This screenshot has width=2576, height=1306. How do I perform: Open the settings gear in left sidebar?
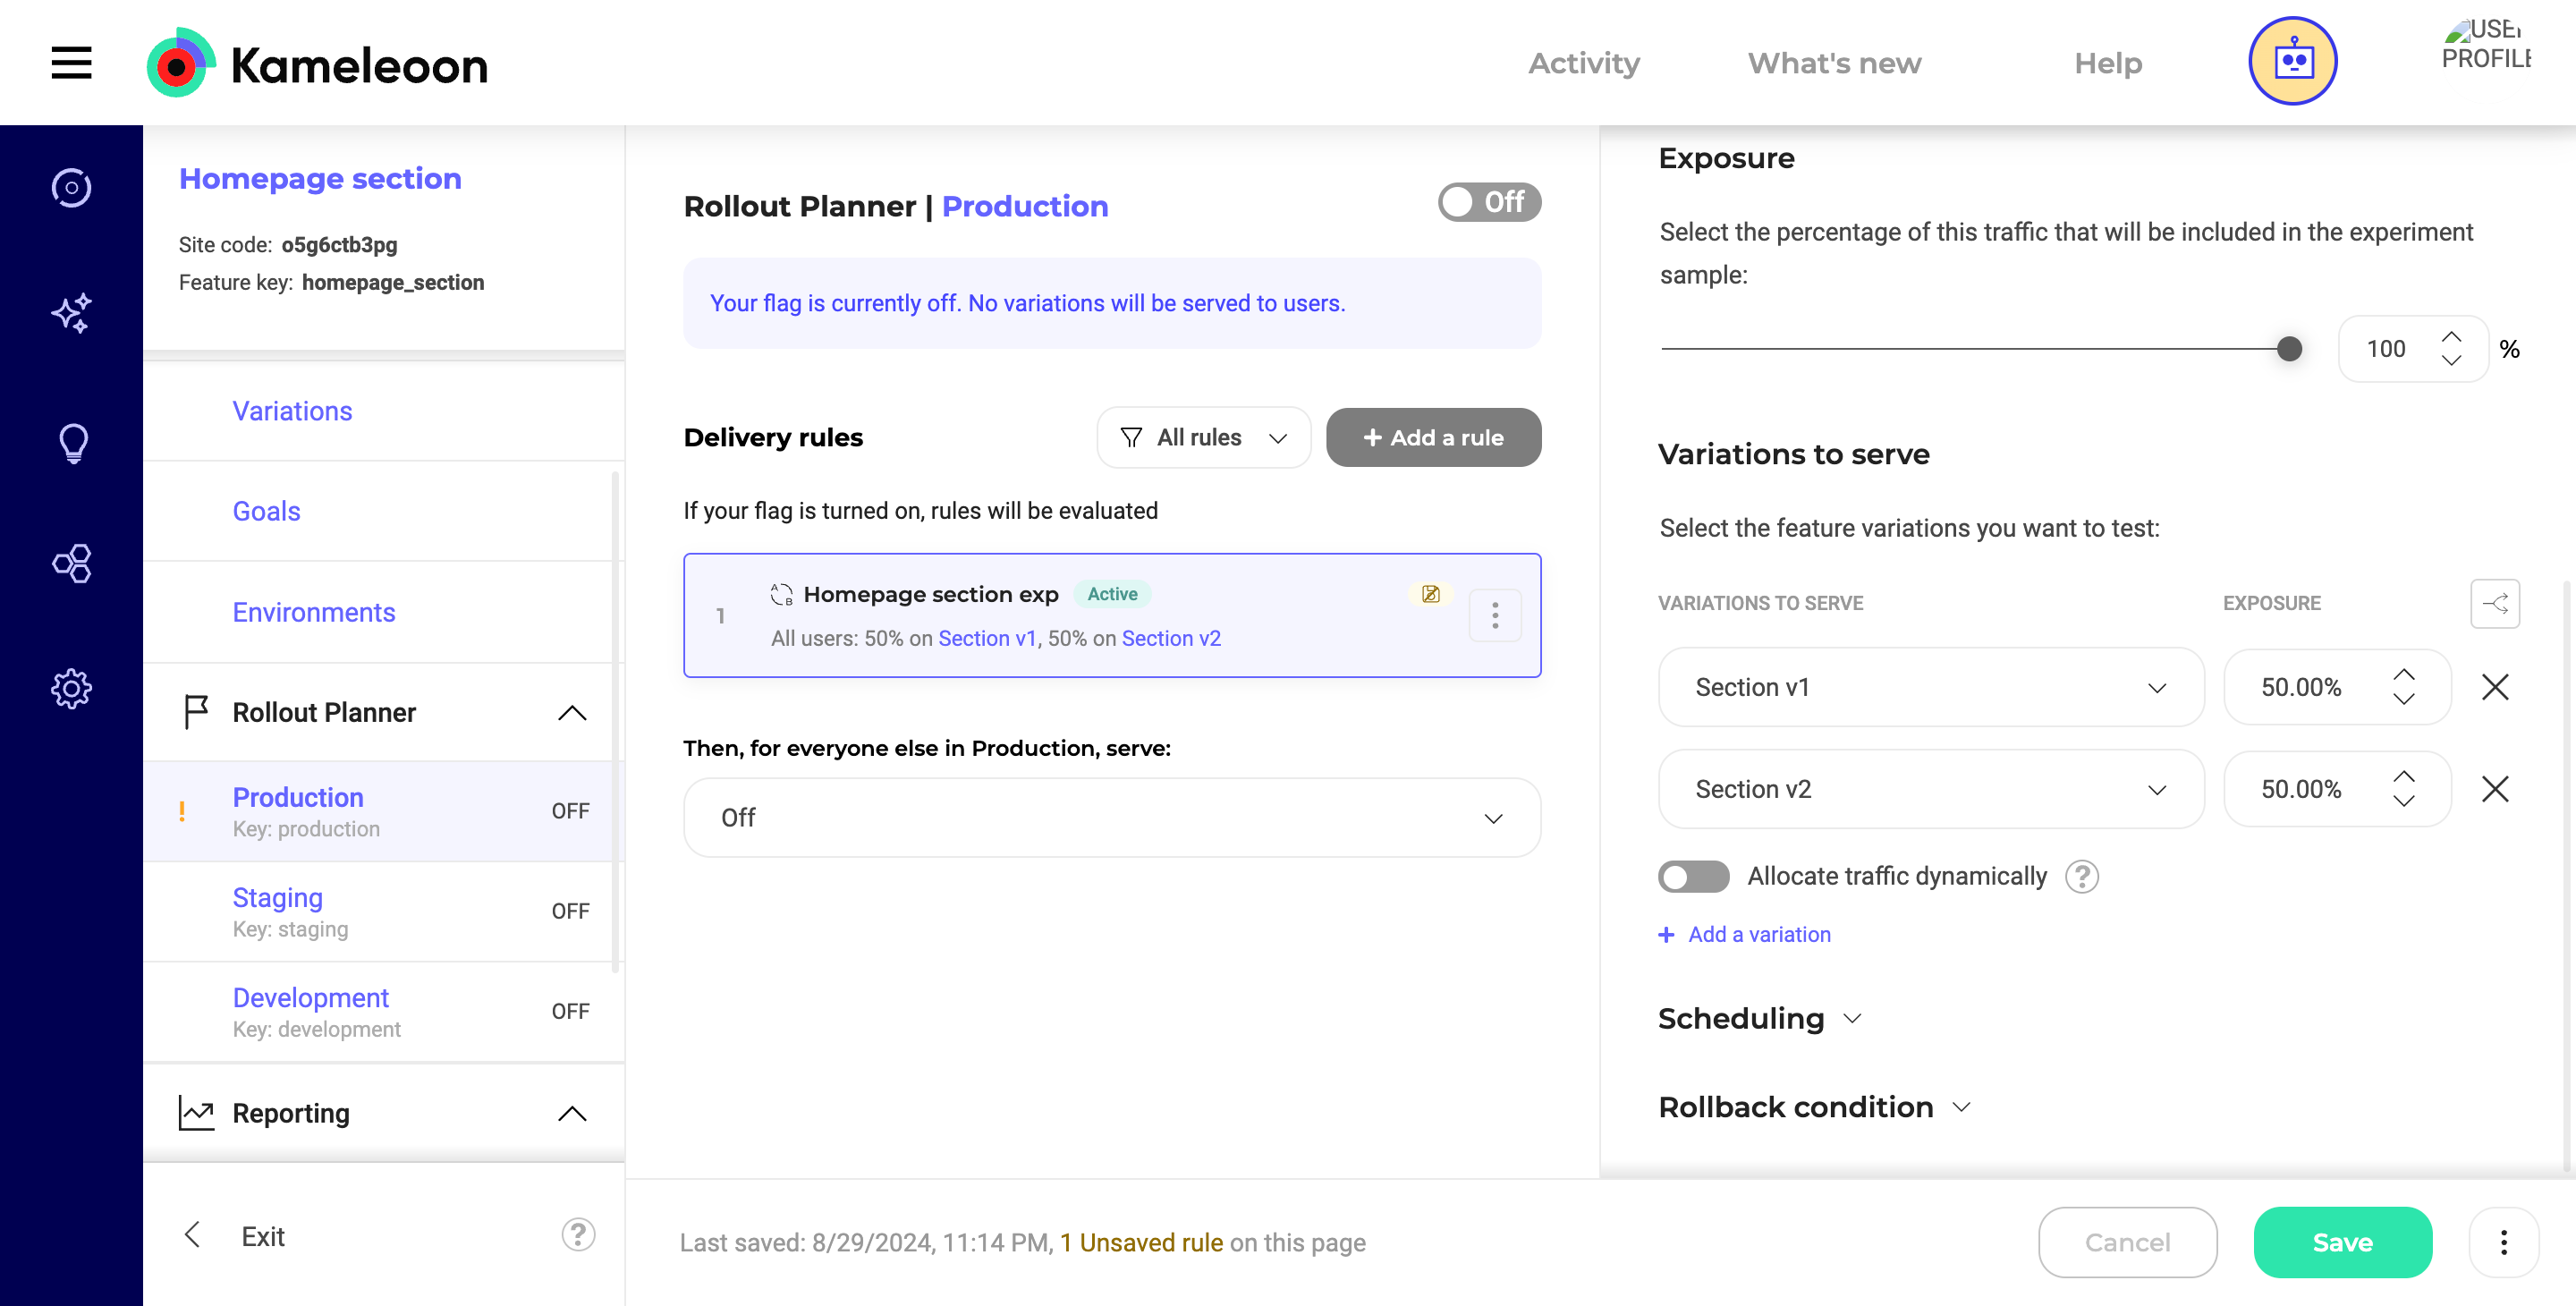point(72,688)
